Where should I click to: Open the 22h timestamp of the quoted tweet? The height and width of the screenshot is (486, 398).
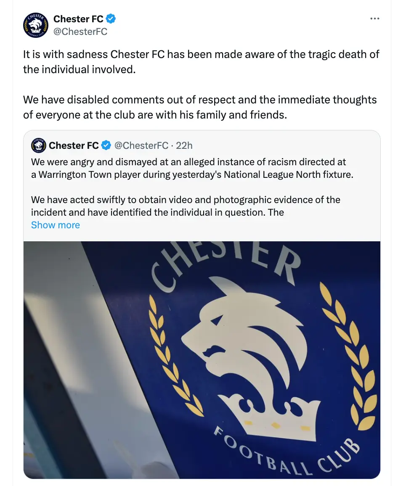184,145
